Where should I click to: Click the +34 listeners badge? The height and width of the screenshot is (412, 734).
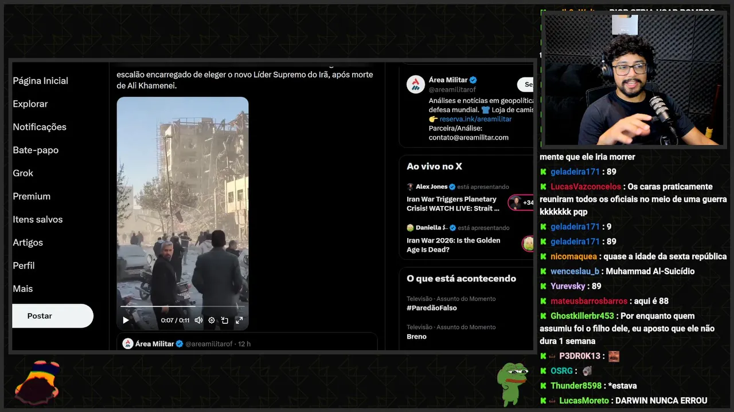(521, 203)
